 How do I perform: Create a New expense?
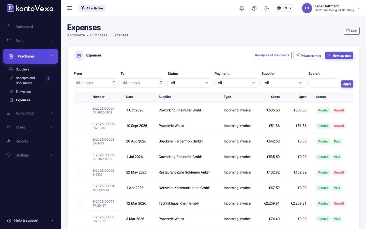pos(339,55)
